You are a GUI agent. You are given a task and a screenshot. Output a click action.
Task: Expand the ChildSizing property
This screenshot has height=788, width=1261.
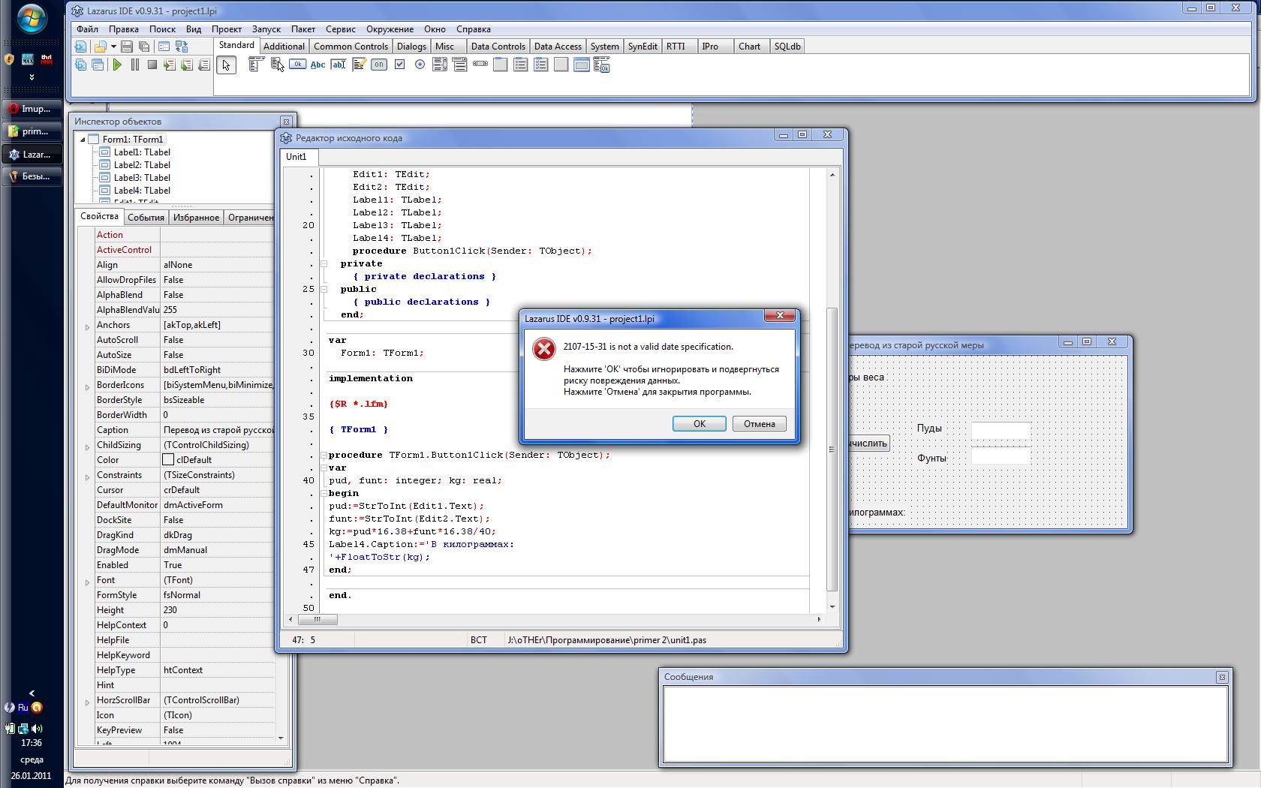87,446
